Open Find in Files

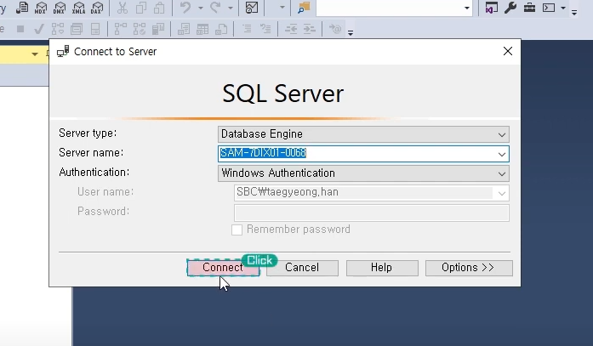[304, 8]
